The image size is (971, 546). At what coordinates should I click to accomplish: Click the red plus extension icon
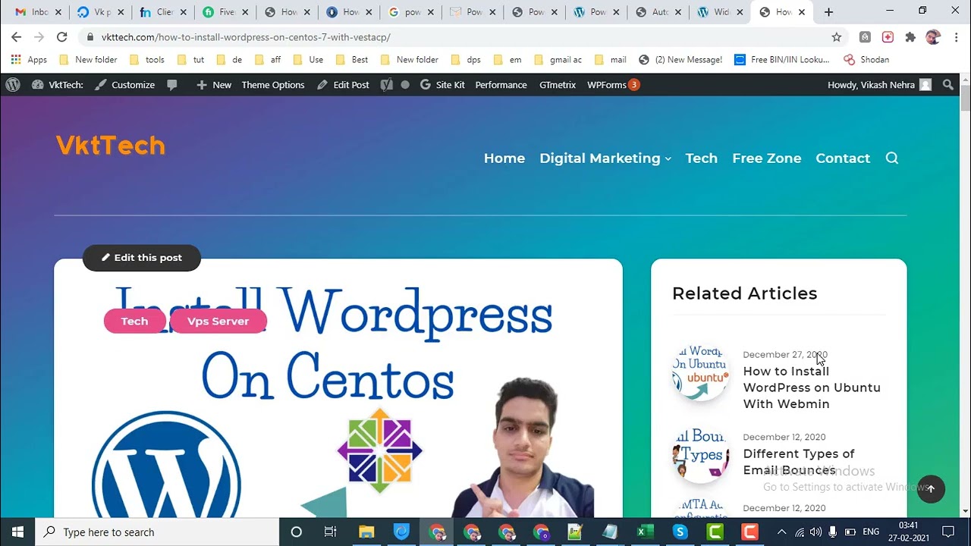click(888, 37)
